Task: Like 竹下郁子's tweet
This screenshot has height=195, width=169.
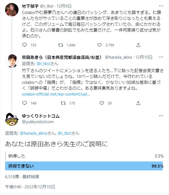Action: point(99,45)
